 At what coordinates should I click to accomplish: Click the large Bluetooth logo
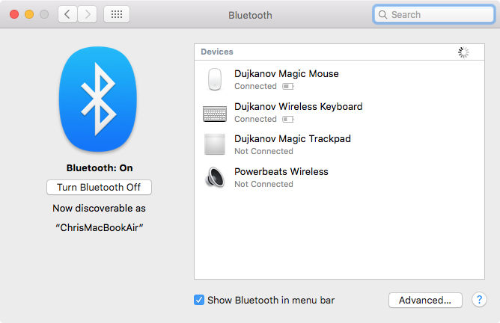[98, 99]
